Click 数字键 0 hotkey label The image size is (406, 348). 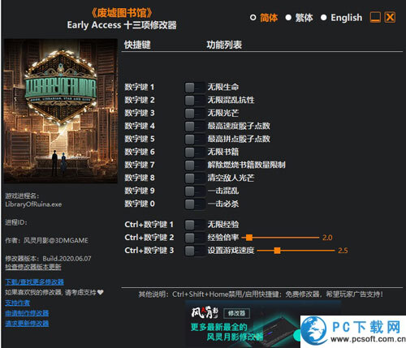[140, 204]
